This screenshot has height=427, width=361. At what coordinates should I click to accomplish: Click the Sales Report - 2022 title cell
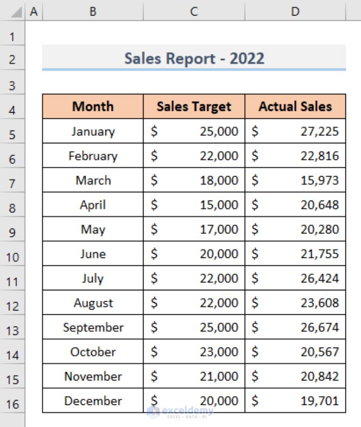point(194,58)
